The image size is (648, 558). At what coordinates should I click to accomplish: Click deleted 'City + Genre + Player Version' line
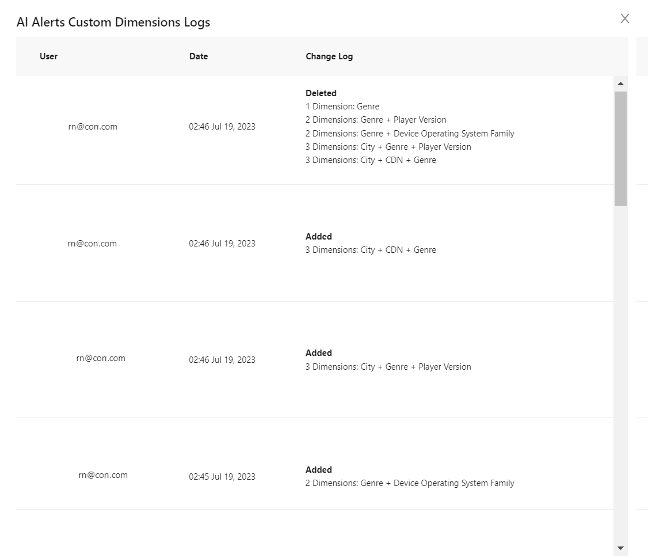(388, 146)
